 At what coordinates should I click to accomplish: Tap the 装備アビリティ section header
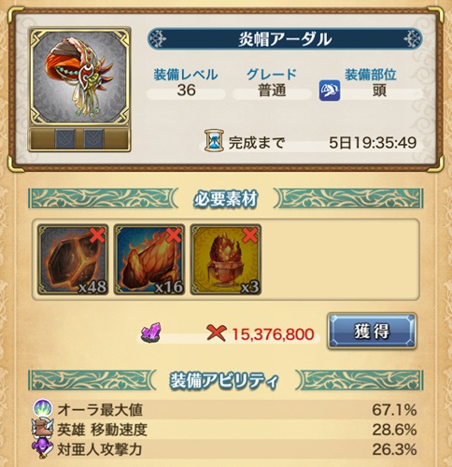(224, 380)
